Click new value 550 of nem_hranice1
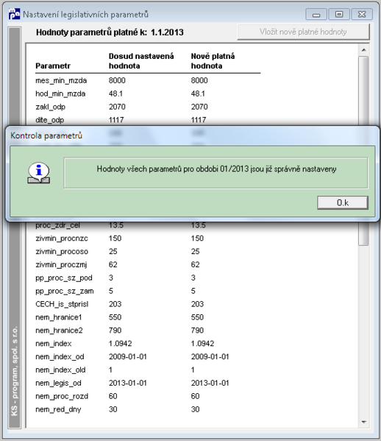 tap(197, 317)
